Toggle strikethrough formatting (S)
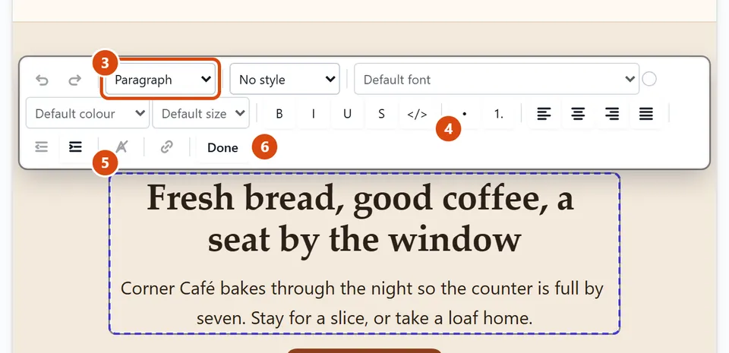 point(381,114)
